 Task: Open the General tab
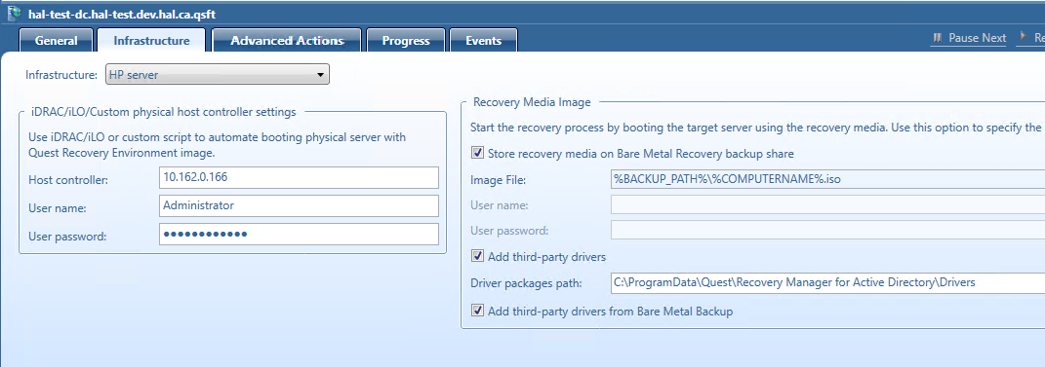click(x=56, y=41)
